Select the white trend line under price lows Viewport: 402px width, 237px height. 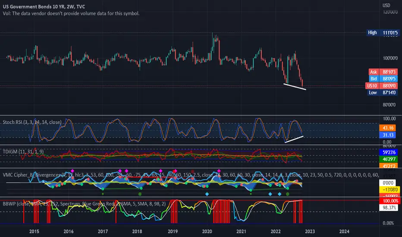[x=295, y=87]
